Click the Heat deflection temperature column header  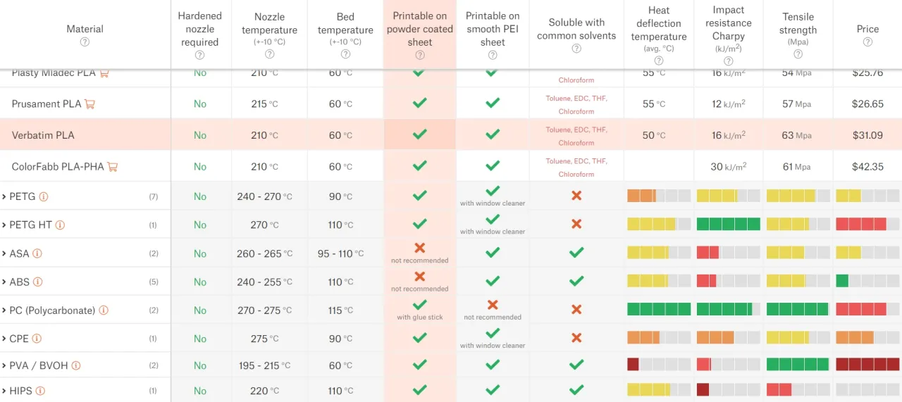[x=658, y=23]
